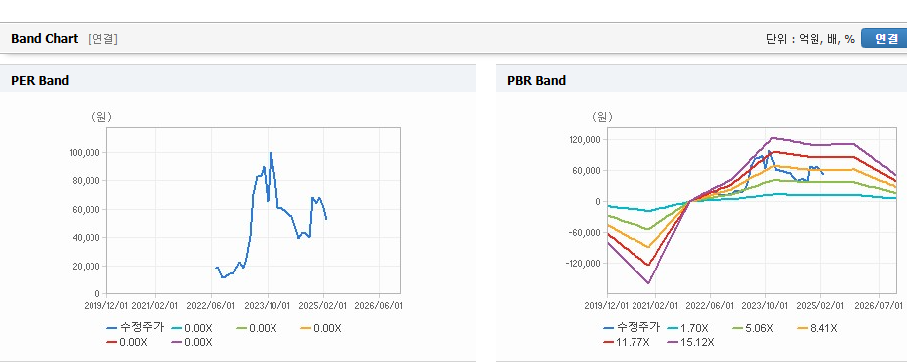Select the PER Band heading
Screen dimensions: 907x362
pyautogui.click(x=40, y=81)
